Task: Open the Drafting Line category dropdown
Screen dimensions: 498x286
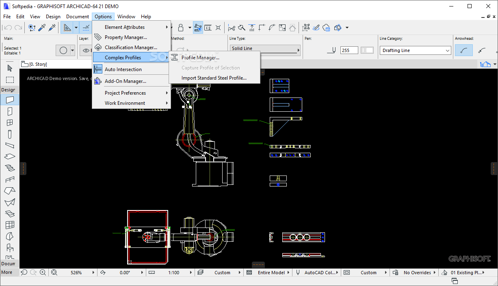Action: click(x=416, y=50)
